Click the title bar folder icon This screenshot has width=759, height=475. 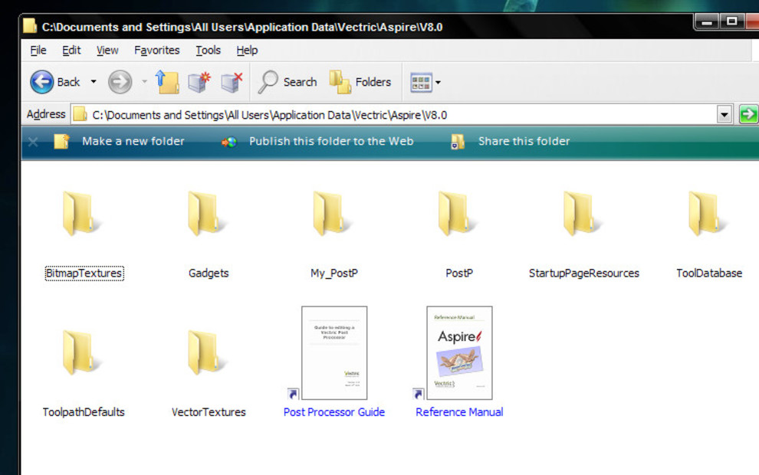(30, 25)
